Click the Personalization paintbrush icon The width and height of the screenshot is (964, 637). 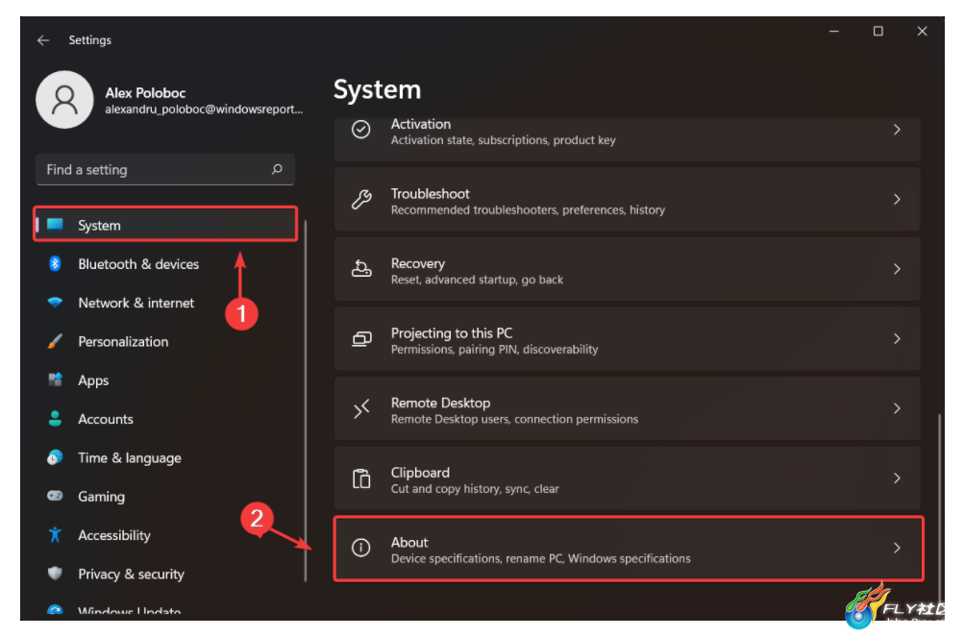[x=55, y=341]
